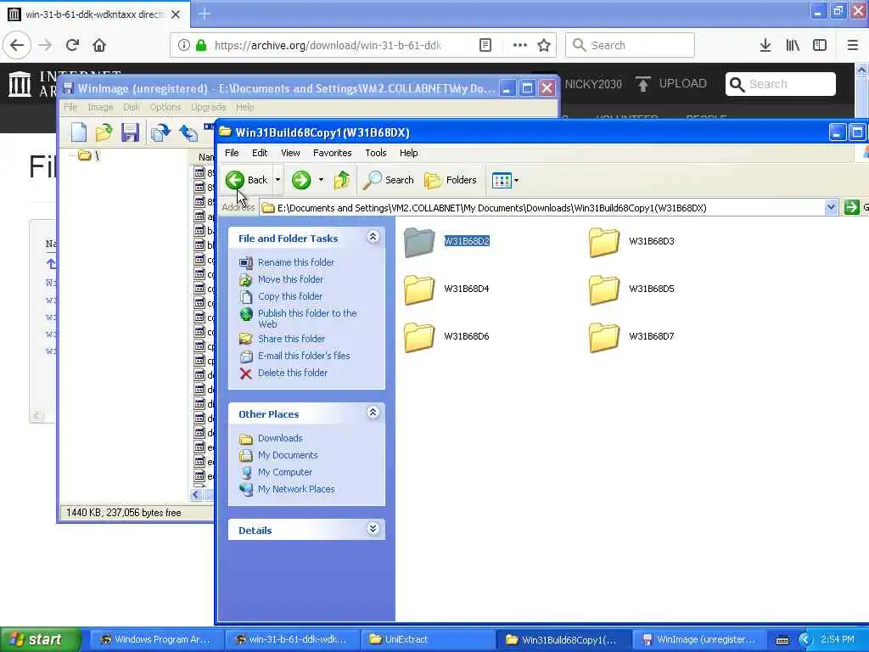Click Rename this folder
This screenshot has width=869, height=652.
pyautogui.click(x=296, y=262)
